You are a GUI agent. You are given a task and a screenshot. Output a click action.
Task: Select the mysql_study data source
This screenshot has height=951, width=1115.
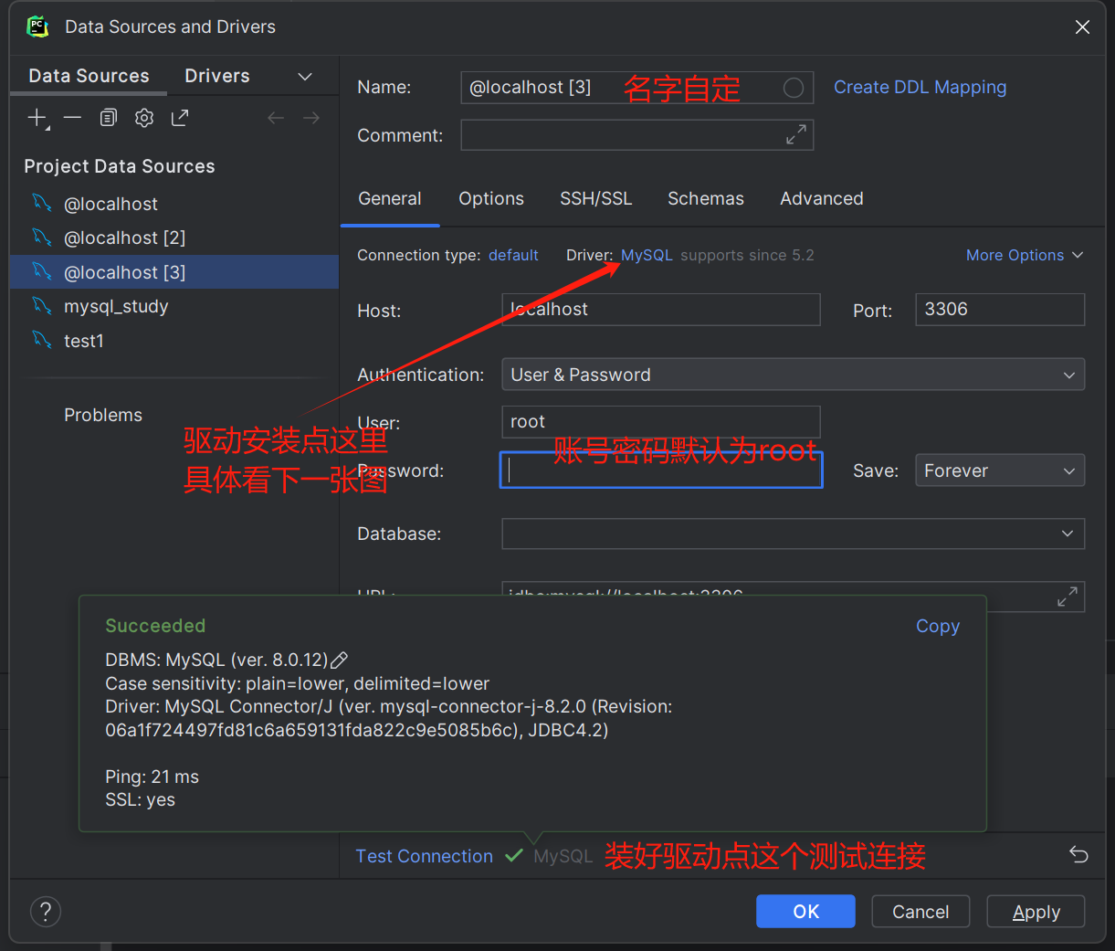(x=174, y=306)
